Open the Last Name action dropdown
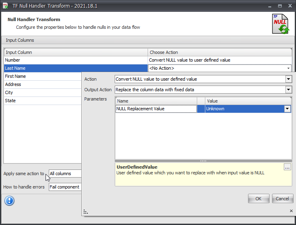Image resolution: width=296 pixels, height=225 pixels. (x=289, y=68)
